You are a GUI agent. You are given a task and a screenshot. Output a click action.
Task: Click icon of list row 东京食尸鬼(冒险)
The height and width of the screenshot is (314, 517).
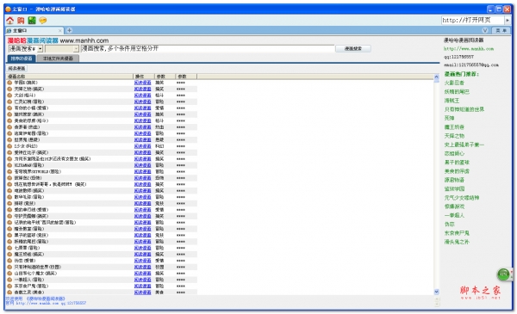(9, 286)
